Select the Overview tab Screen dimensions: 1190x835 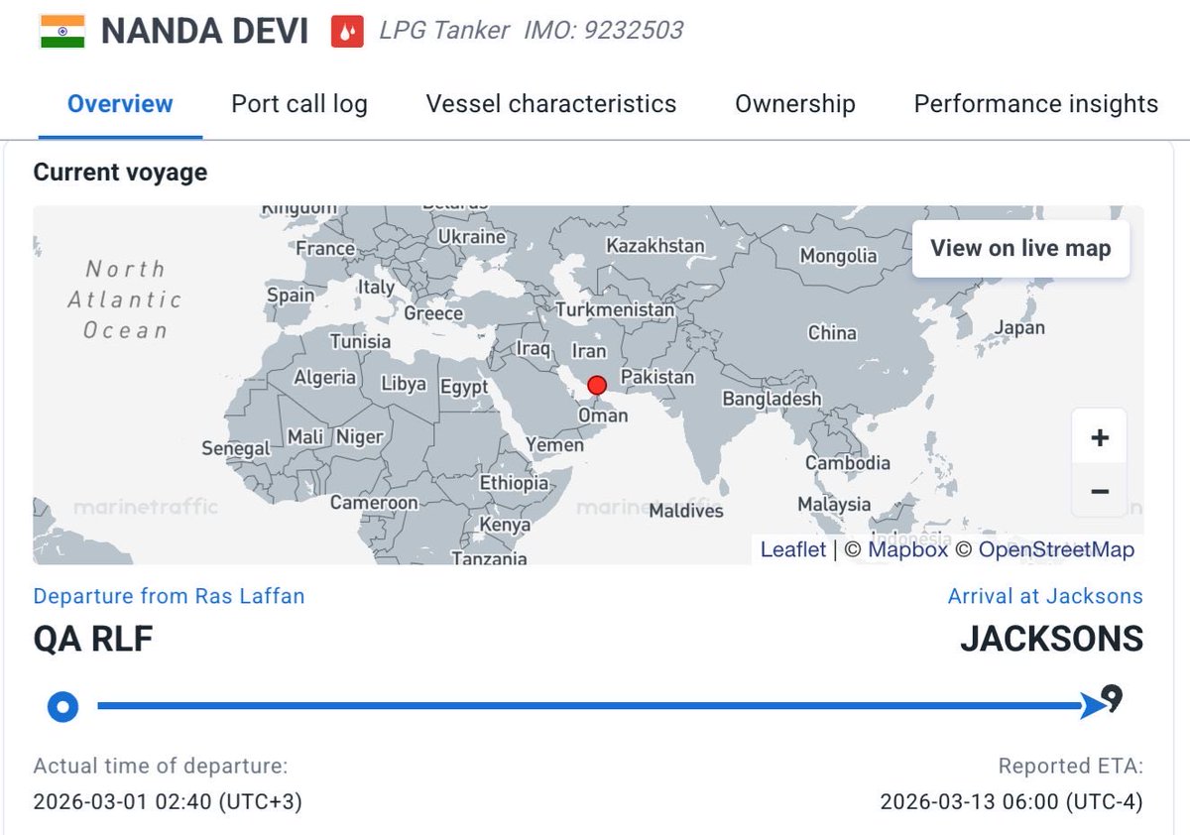118,103
